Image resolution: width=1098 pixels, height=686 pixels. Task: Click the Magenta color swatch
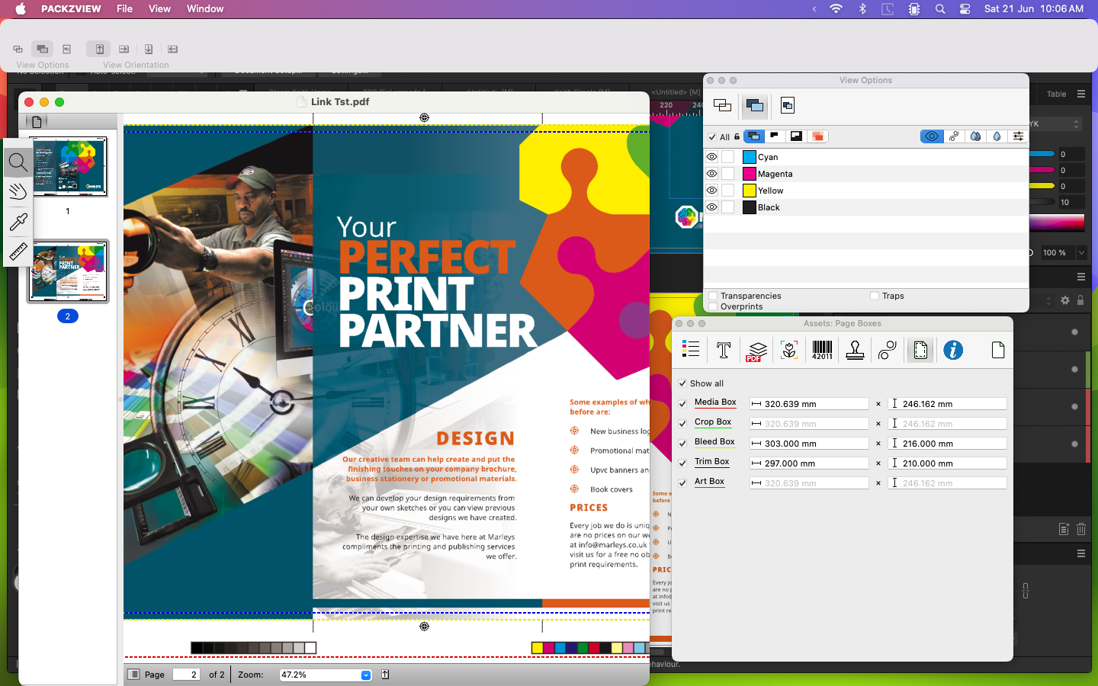tap(749, 174)
